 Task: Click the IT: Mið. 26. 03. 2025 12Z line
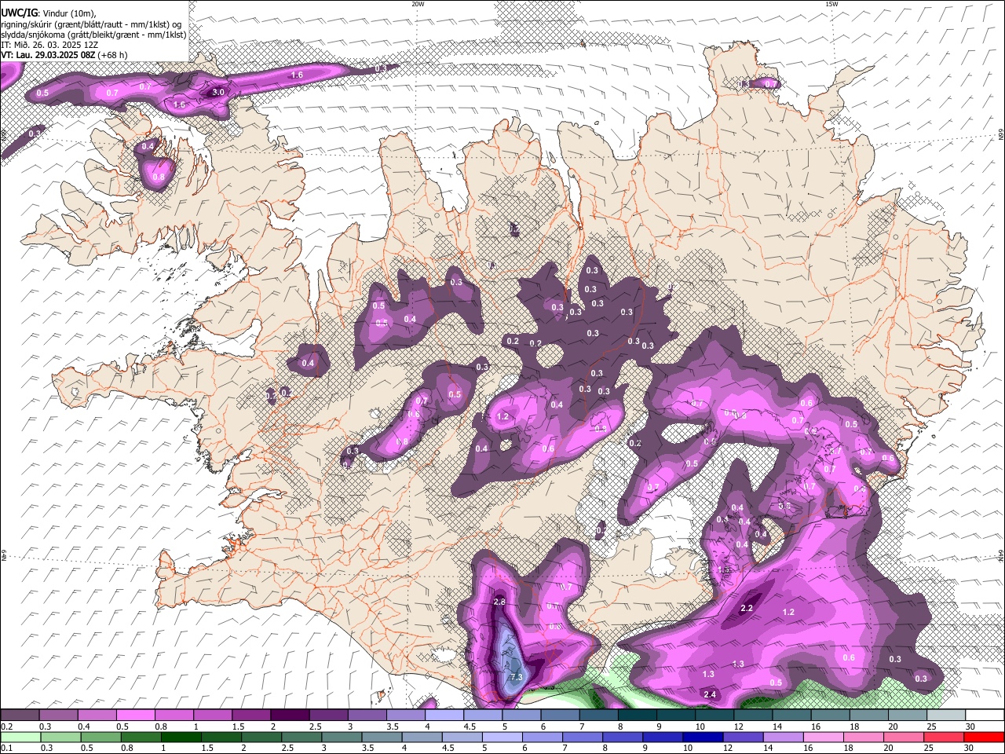tap(49, 45)
